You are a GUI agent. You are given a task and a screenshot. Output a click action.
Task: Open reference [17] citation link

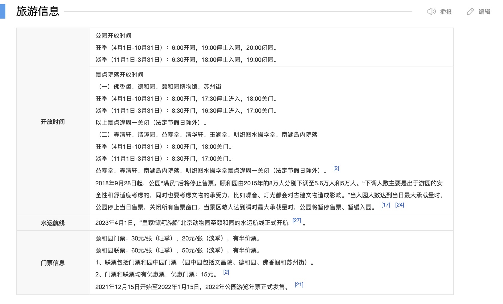point(386,205)
